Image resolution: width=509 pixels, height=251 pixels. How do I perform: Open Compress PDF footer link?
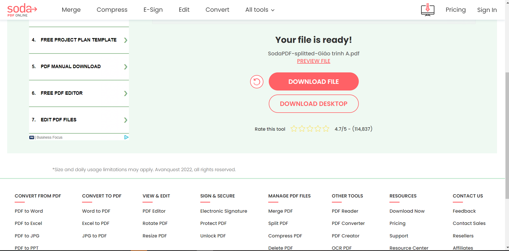click(x=285, y=236)
